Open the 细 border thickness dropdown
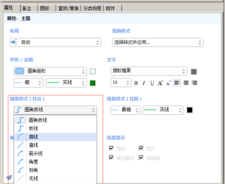 click(28, 83)
